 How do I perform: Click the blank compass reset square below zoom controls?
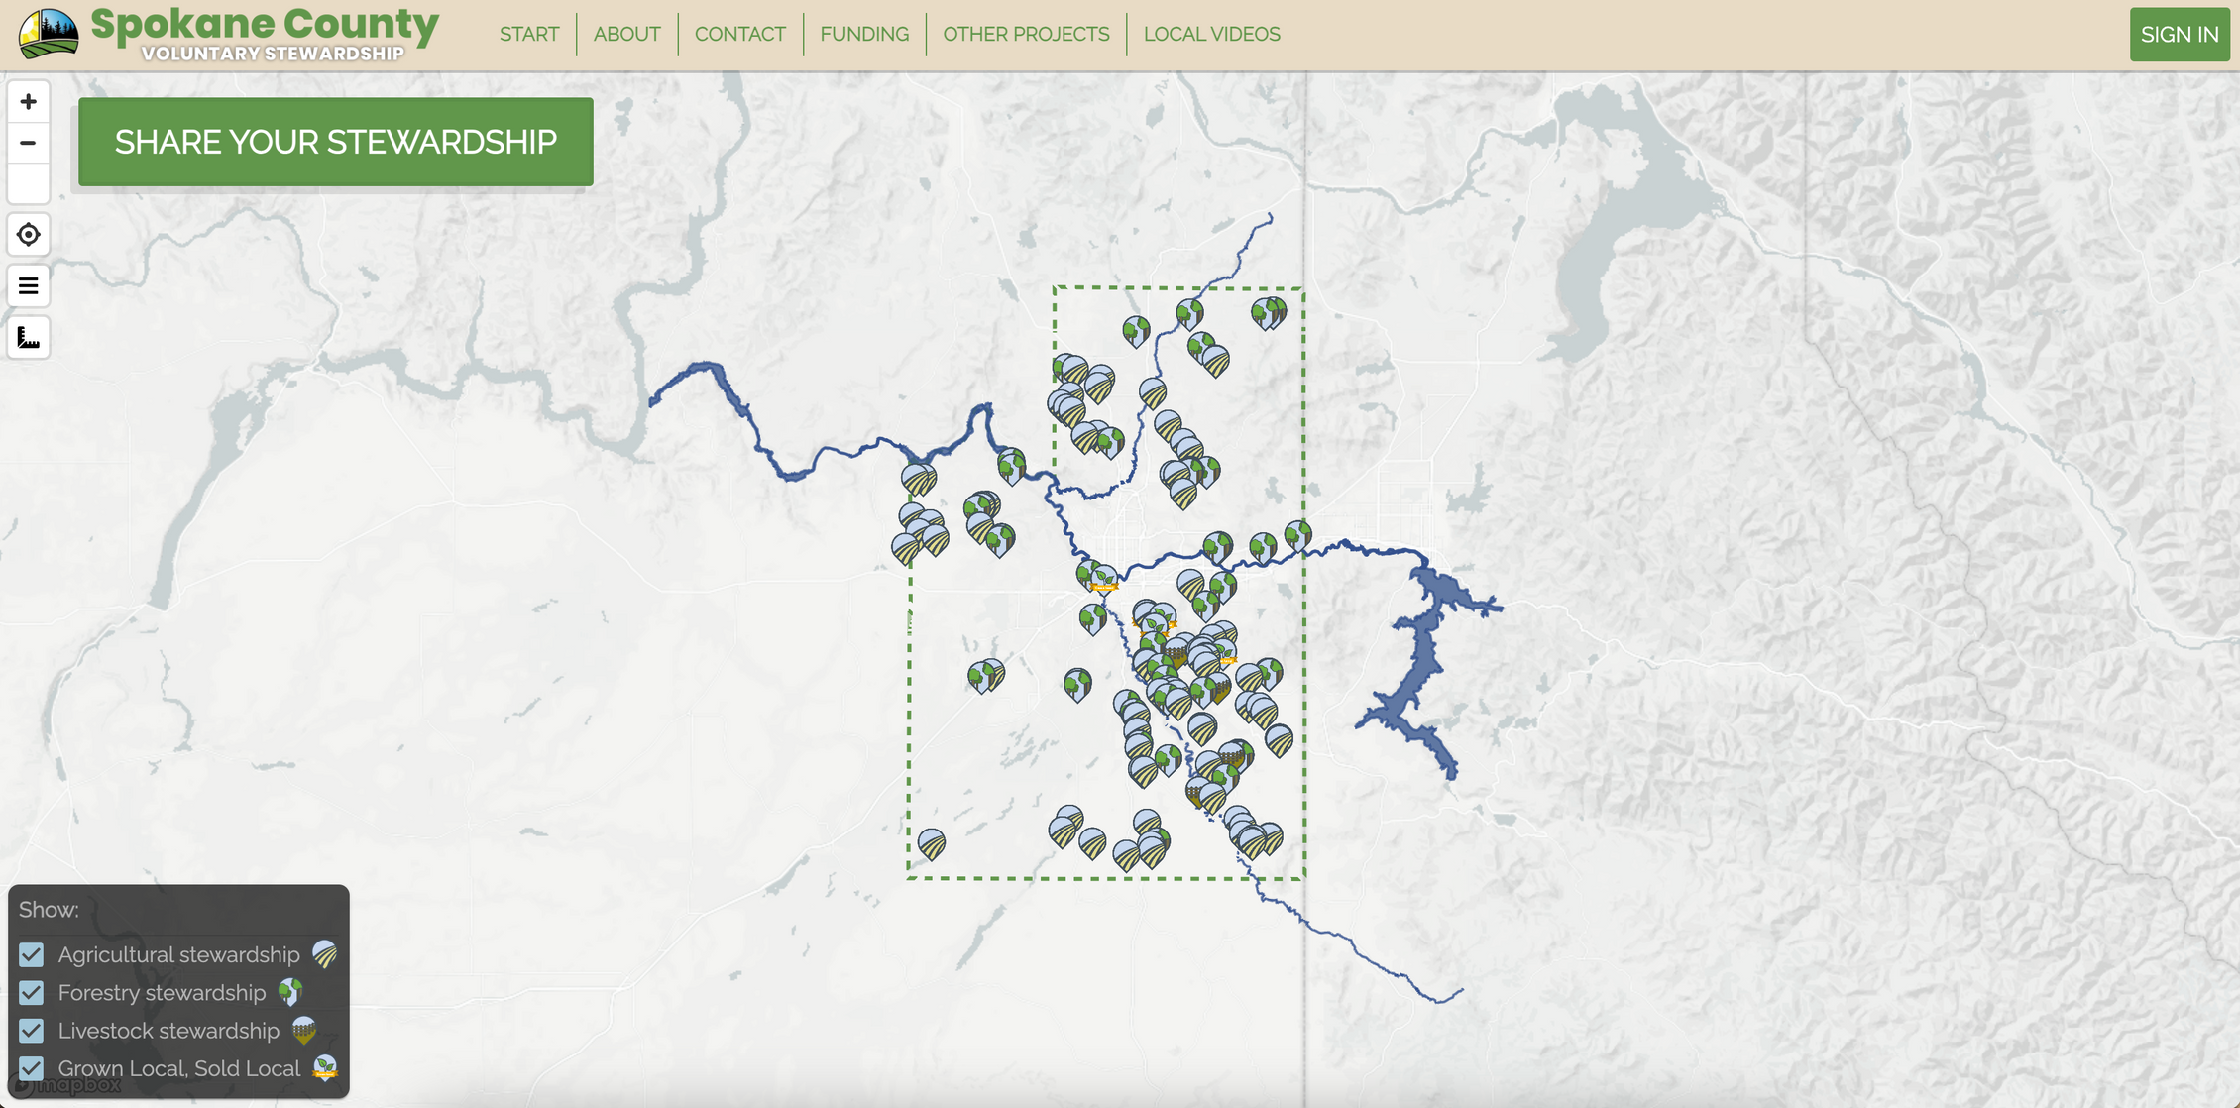tap(28, 183)
